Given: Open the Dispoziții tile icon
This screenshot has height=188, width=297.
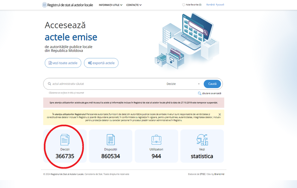Looking at the screenshot, I should 110,140.
